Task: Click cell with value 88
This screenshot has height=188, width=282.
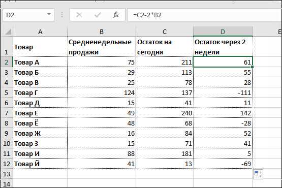Action: click(x=102, y=153)
